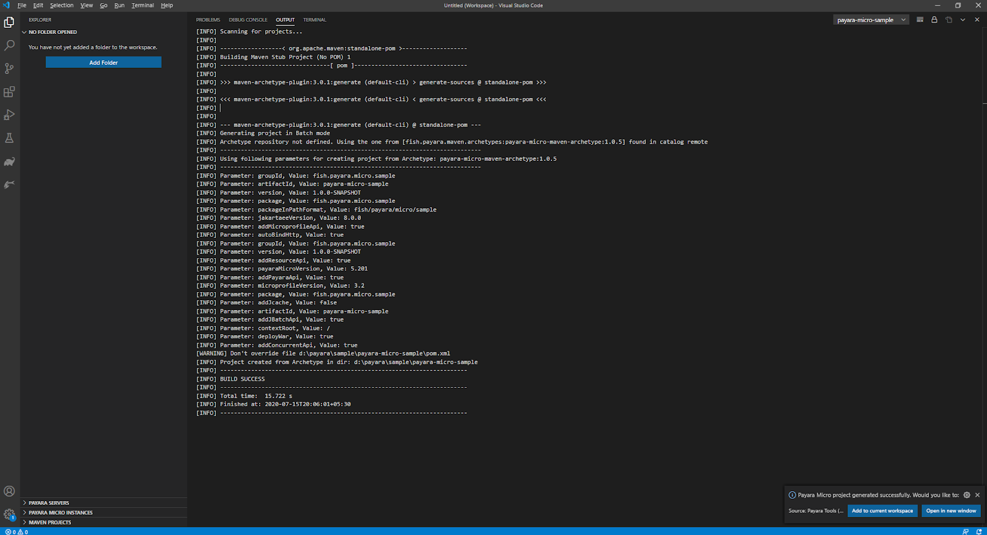Open the Selection menu
The height and width of the screenshot is (535, 987).
[62, 6]
